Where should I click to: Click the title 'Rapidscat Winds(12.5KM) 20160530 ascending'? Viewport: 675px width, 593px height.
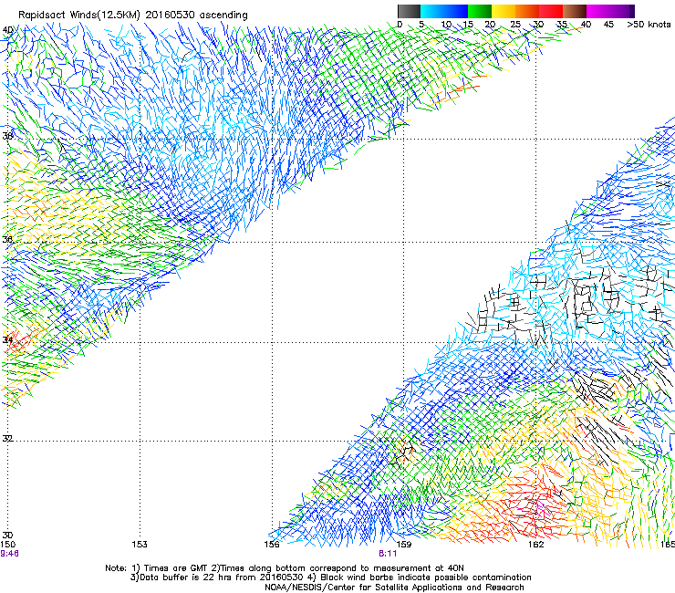pyautogui.click(x=133, y=16)
